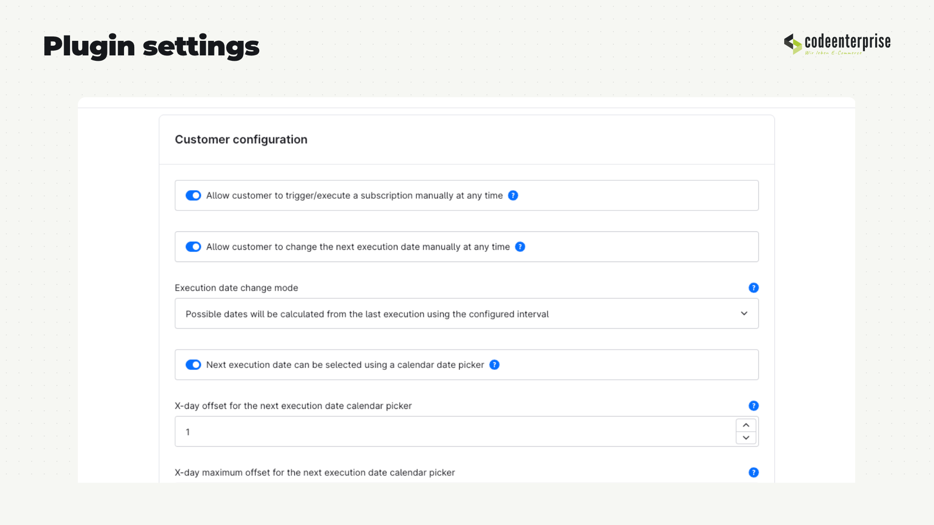This screenshot has height=525, width=934.
Task: Click 'Allow customer to change the next execution date' label
Action: tap(358, 247)
